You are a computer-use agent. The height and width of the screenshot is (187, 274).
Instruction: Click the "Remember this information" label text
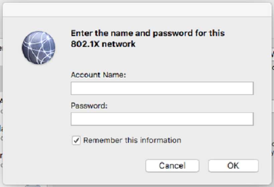(x=132, y=140)
